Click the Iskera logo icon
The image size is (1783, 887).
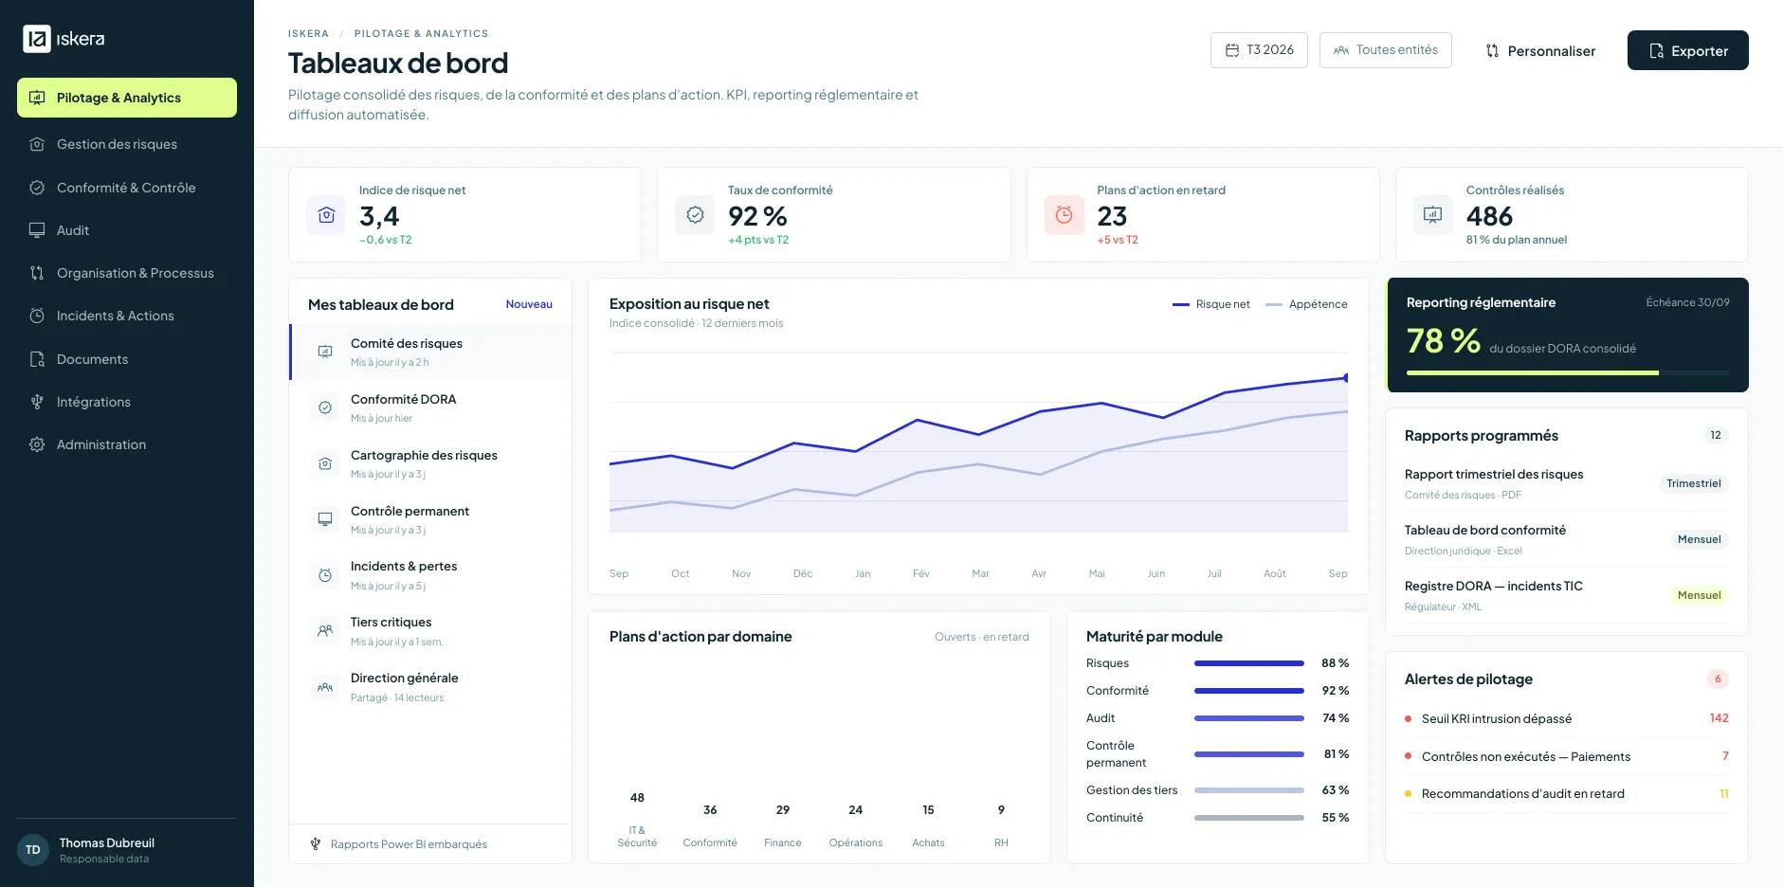[x=36, y=39]
